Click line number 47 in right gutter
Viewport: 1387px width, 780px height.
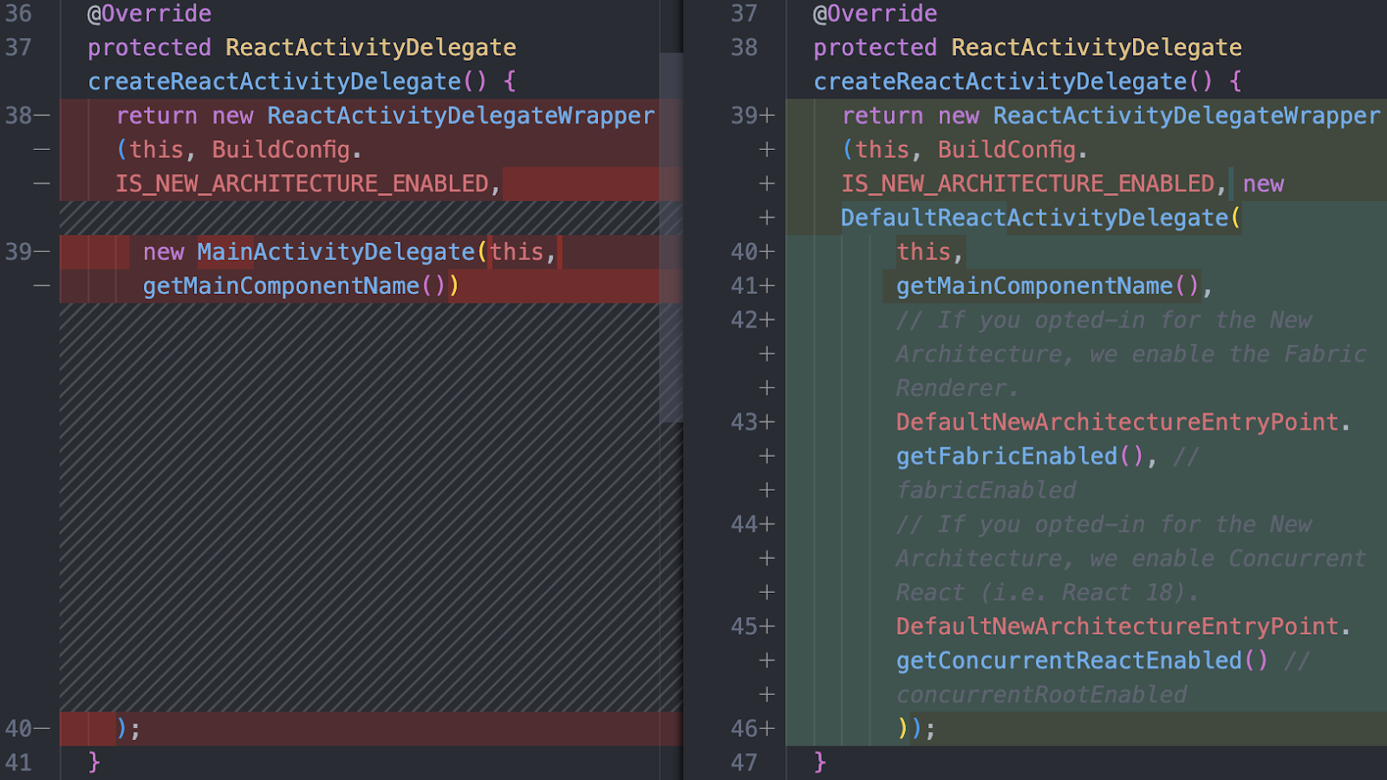tap(744, 763)
